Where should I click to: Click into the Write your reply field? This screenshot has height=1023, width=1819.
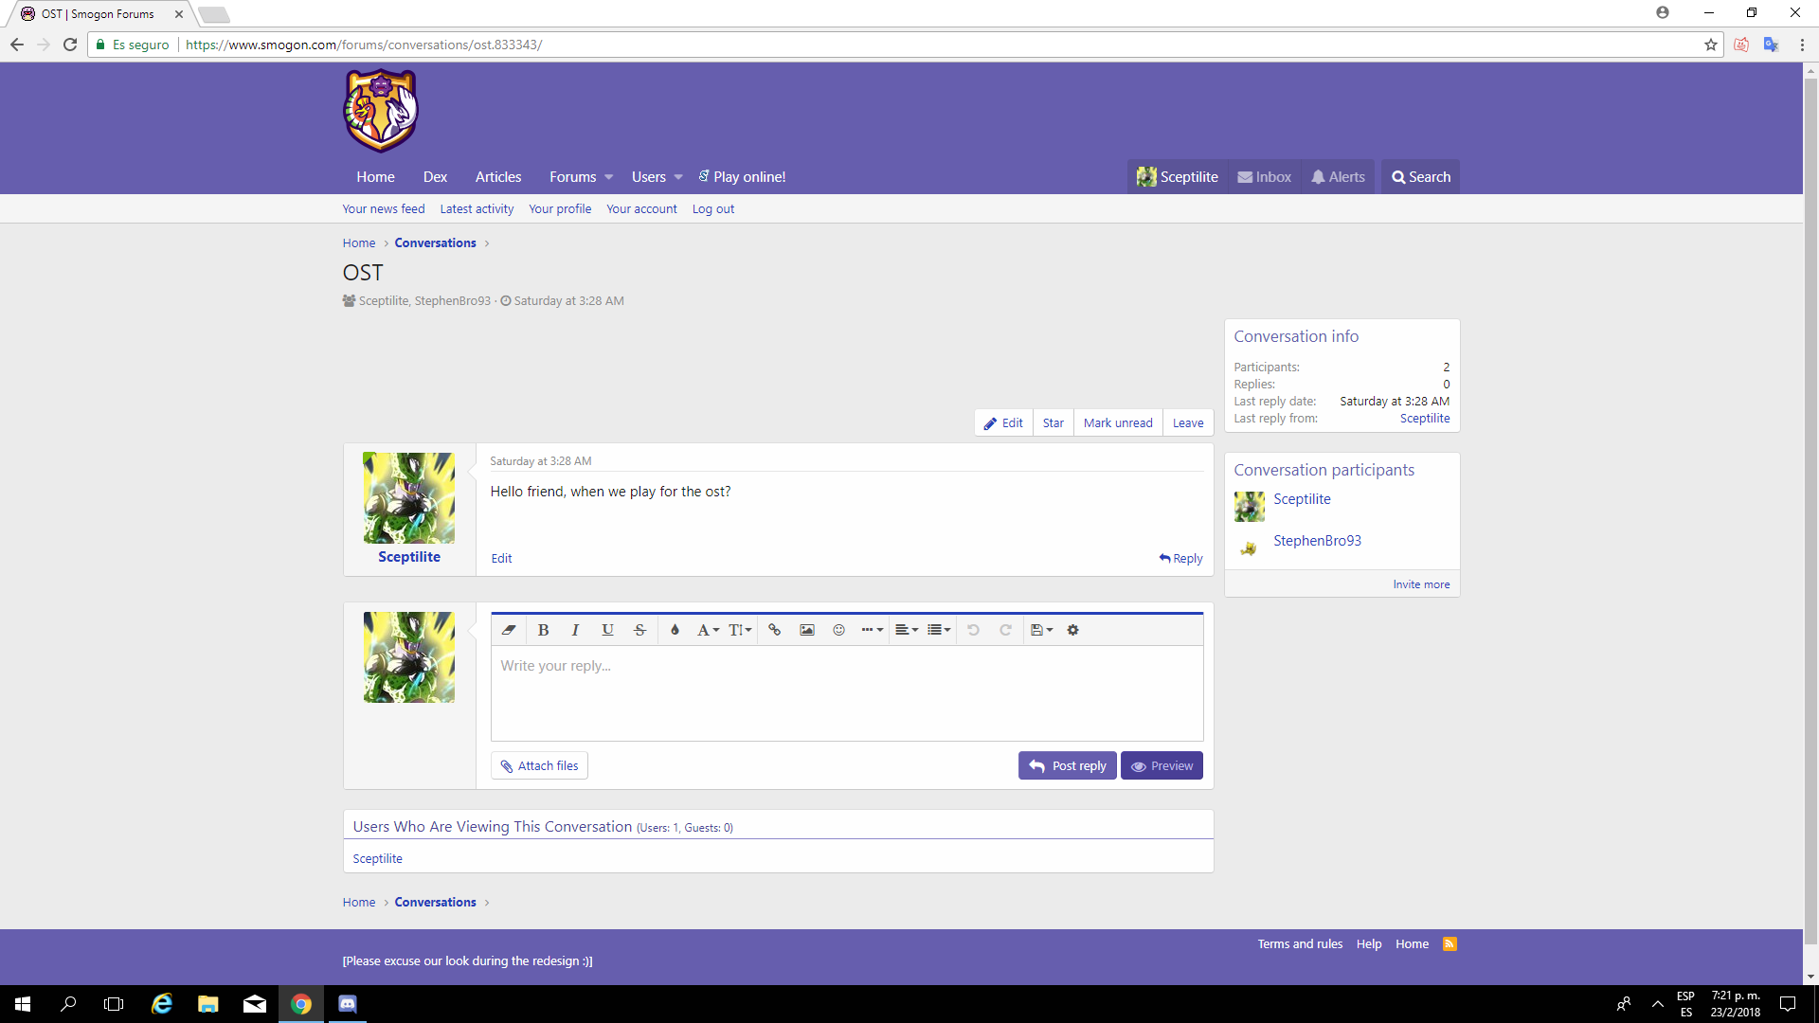click(x=846, y=692)
